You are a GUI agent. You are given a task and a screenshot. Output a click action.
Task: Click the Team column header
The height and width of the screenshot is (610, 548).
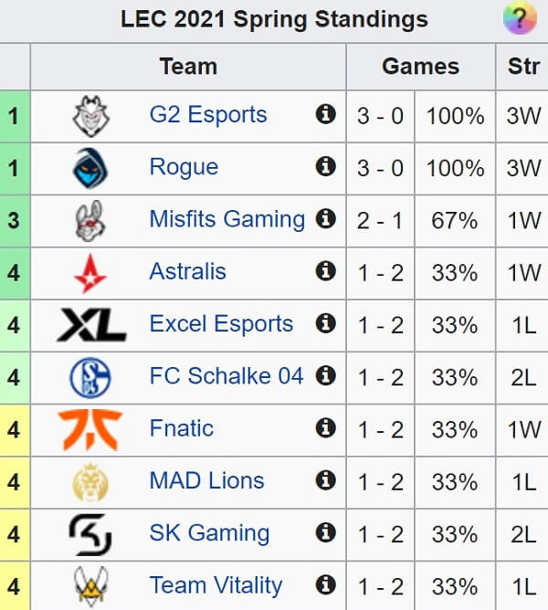[188, 66]
